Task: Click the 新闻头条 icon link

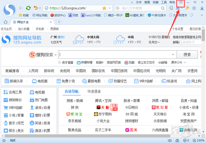Action: click(x=14, y=81)
